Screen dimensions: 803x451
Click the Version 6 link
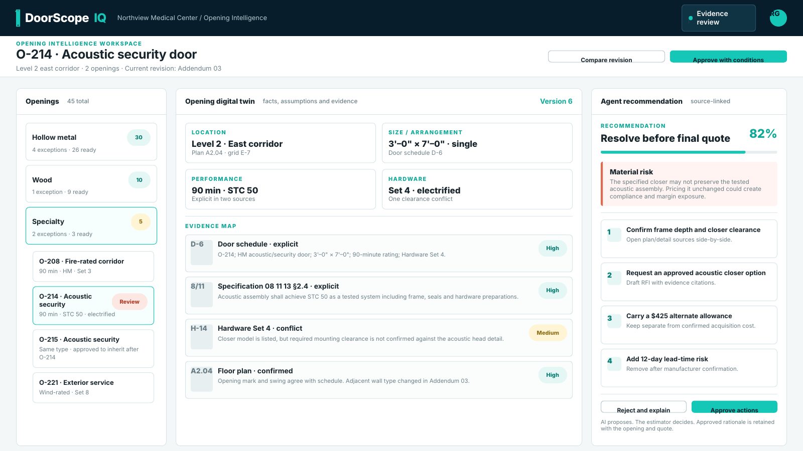(556, 101)
